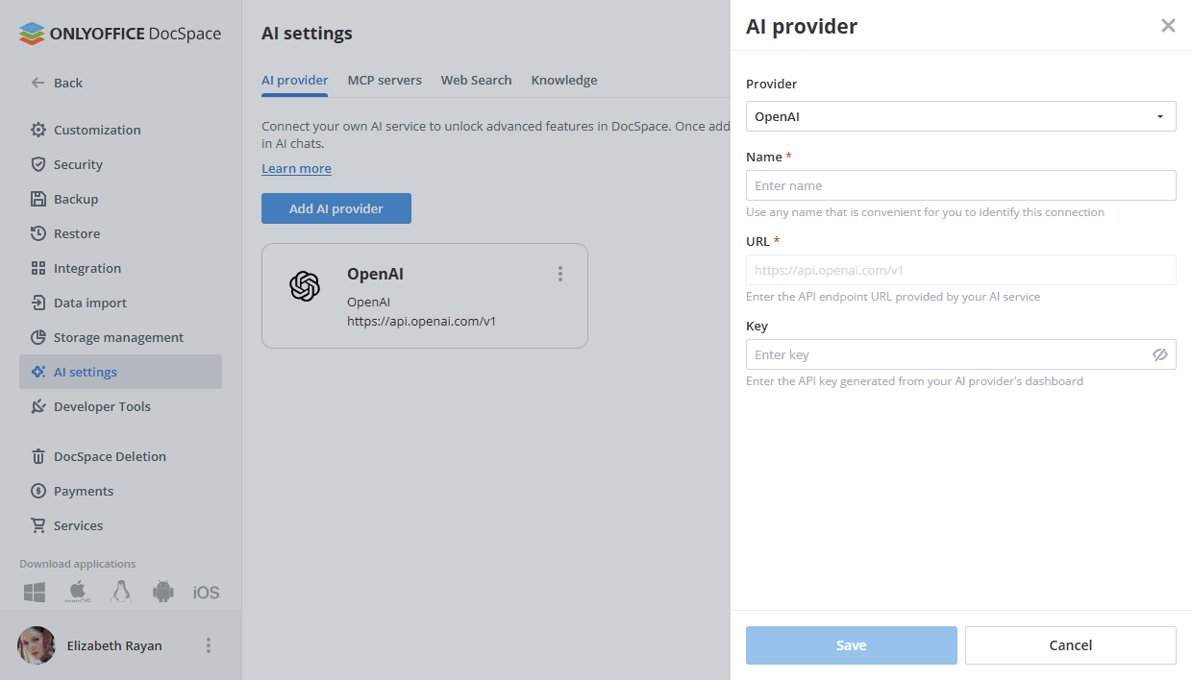Select Backup in the left sidebar
1192x680 pixels.
pyautogui.click(x=76, y=199)
